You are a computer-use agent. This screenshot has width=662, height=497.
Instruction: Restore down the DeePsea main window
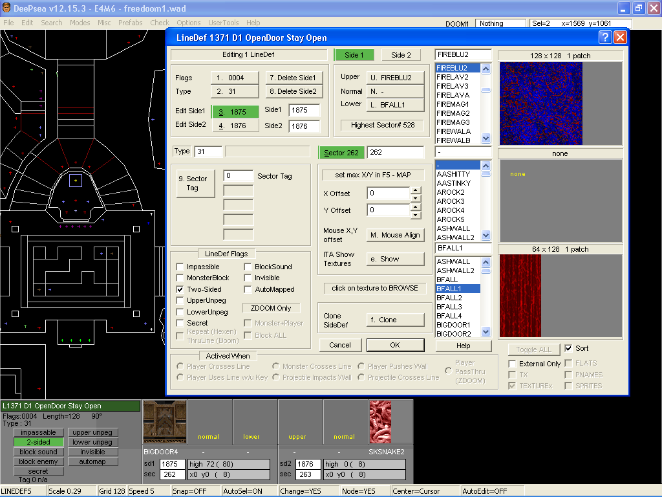pos(638,8)
